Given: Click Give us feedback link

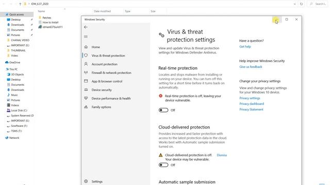Looking at the screenshot, I should [251, 67].
